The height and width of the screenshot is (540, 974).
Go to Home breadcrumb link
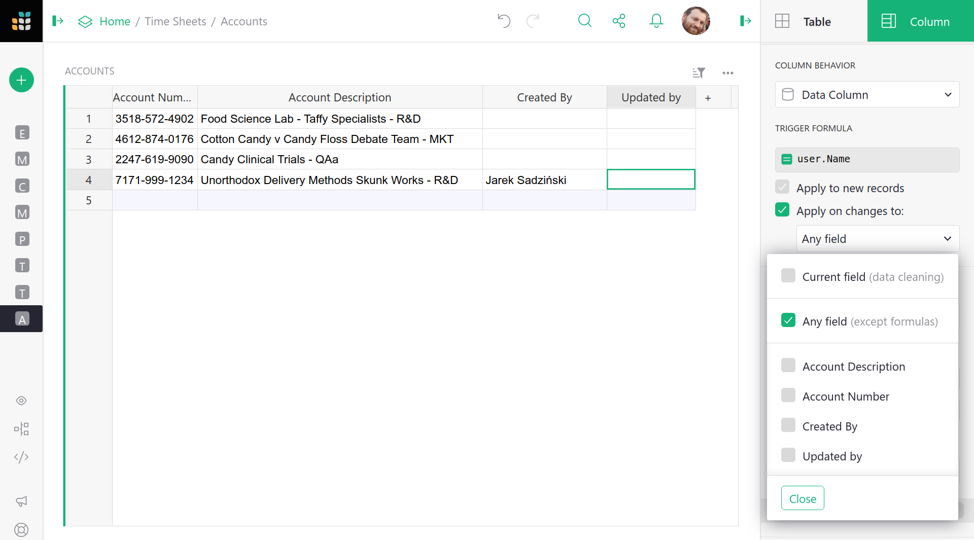(115, 21)
